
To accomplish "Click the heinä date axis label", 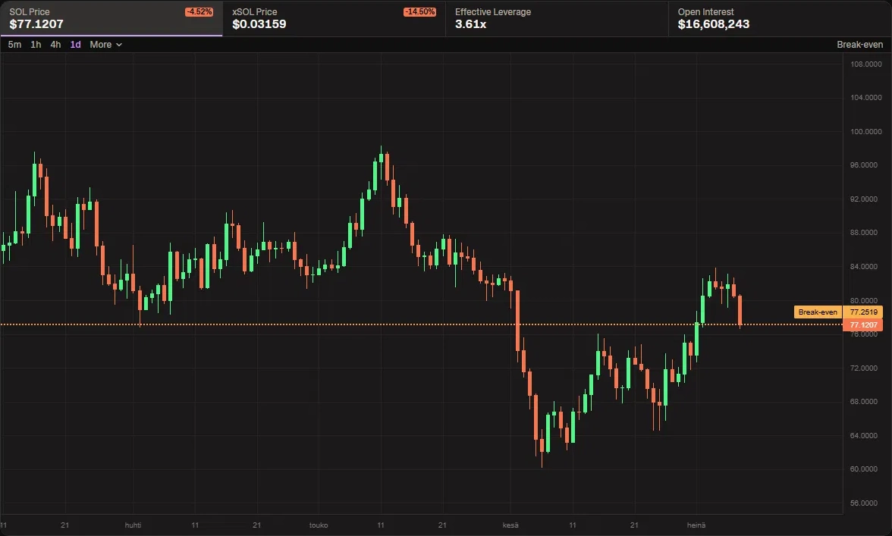I will [x=696, y=525].
